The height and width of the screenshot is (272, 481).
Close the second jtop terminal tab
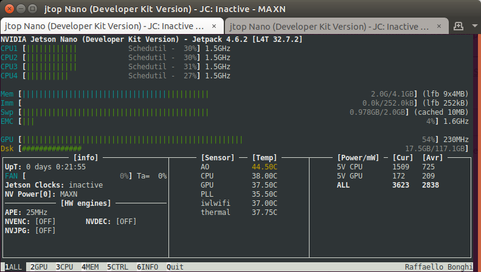[439, 26]
